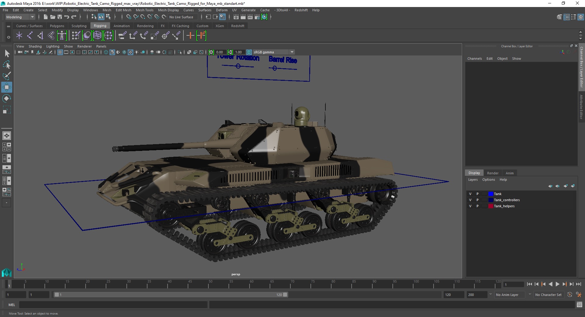
Task: Create new empty layer icon
Action: [565, 186]
